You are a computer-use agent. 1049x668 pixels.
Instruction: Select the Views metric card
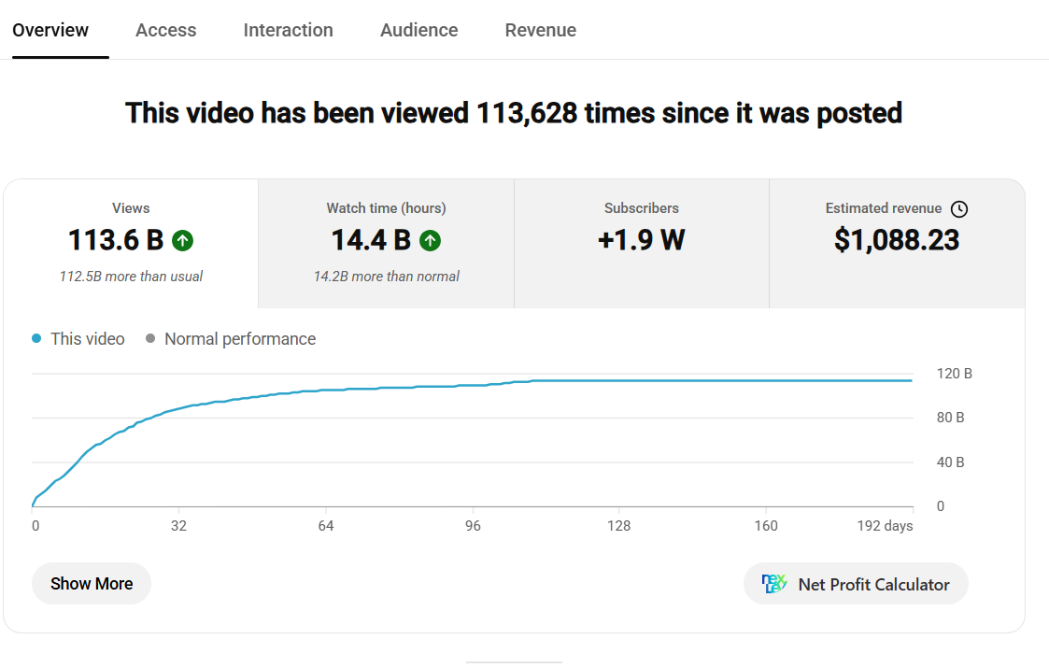tap(131, 244)
